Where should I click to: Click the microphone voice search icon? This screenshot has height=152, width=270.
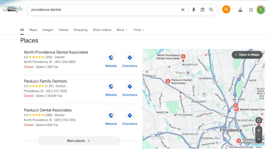pos(194,9)
